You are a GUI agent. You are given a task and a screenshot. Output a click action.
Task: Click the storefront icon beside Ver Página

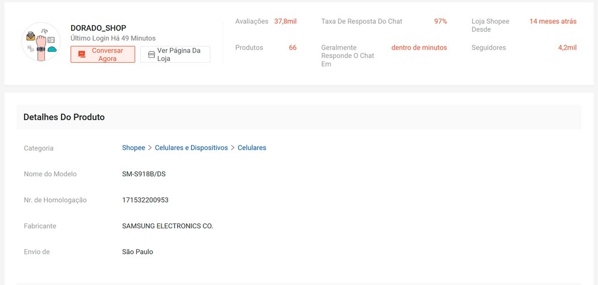click(x=151, y=54)
